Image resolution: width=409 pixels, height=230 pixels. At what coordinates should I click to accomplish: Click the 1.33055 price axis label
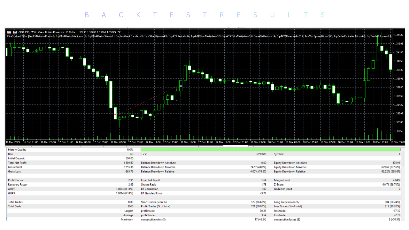398,131
